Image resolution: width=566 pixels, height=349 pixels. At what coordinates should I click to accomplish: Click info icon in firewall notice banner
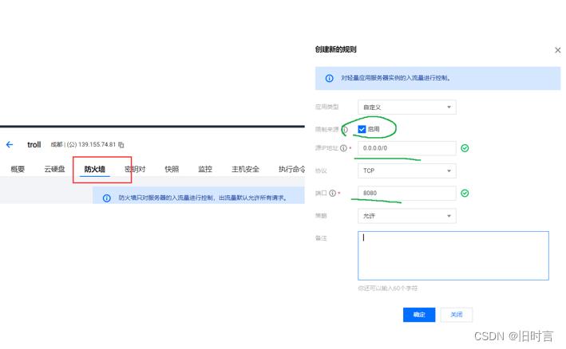coord(107,198)
